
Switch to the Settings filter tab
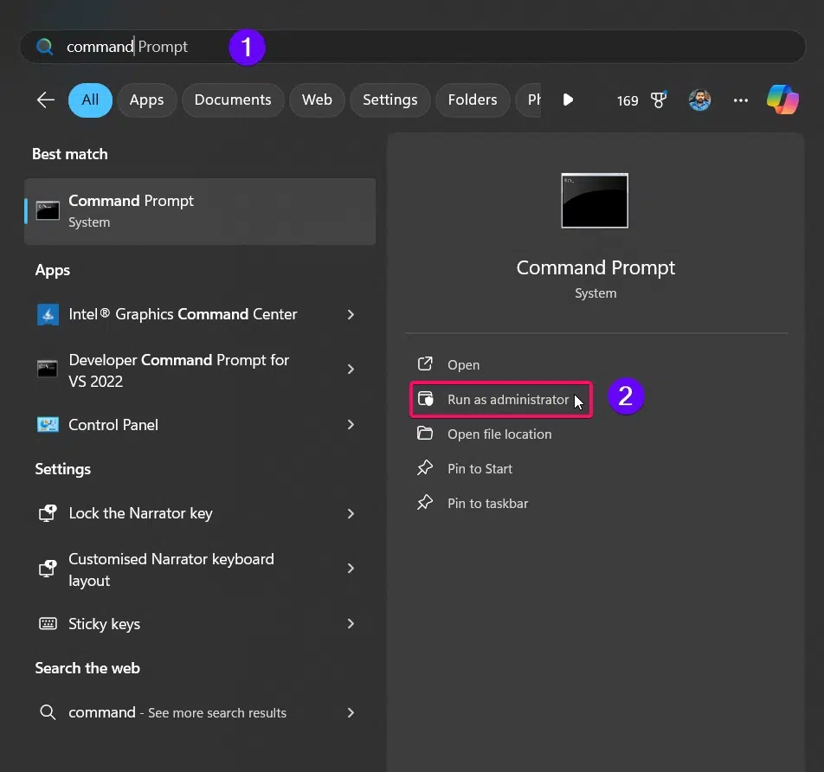[389, 100]
